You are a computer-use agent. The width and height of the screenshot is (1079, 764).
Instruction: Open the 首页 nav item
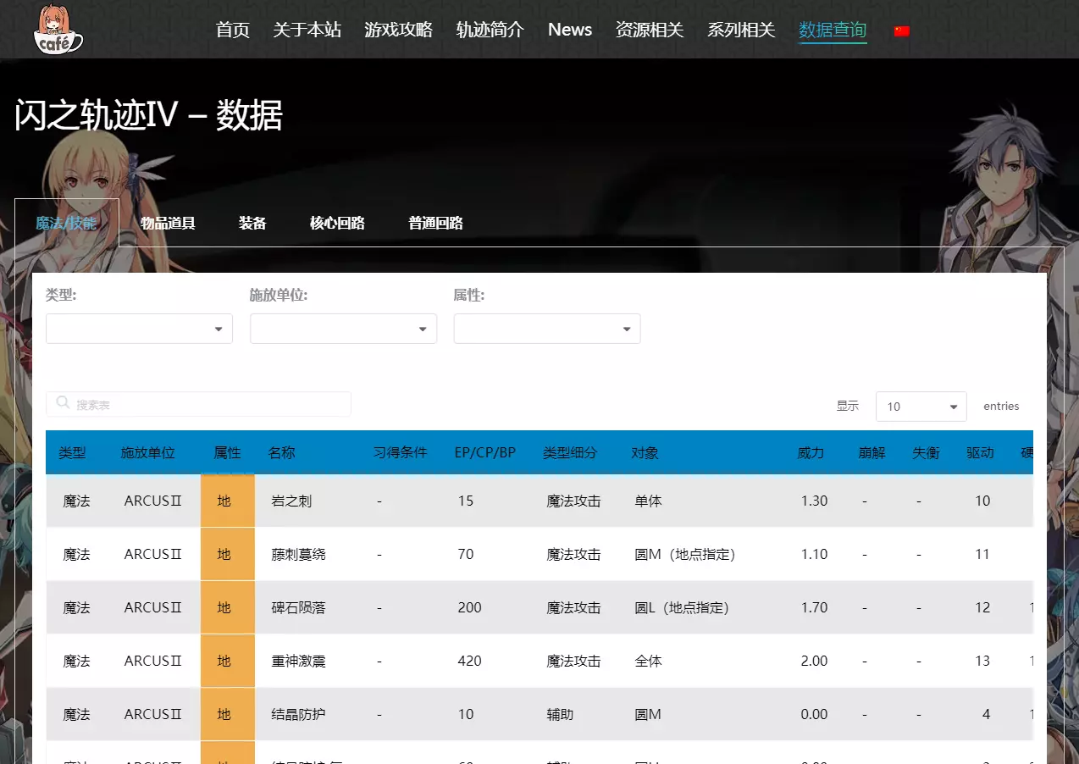click(x=233, y=30)
